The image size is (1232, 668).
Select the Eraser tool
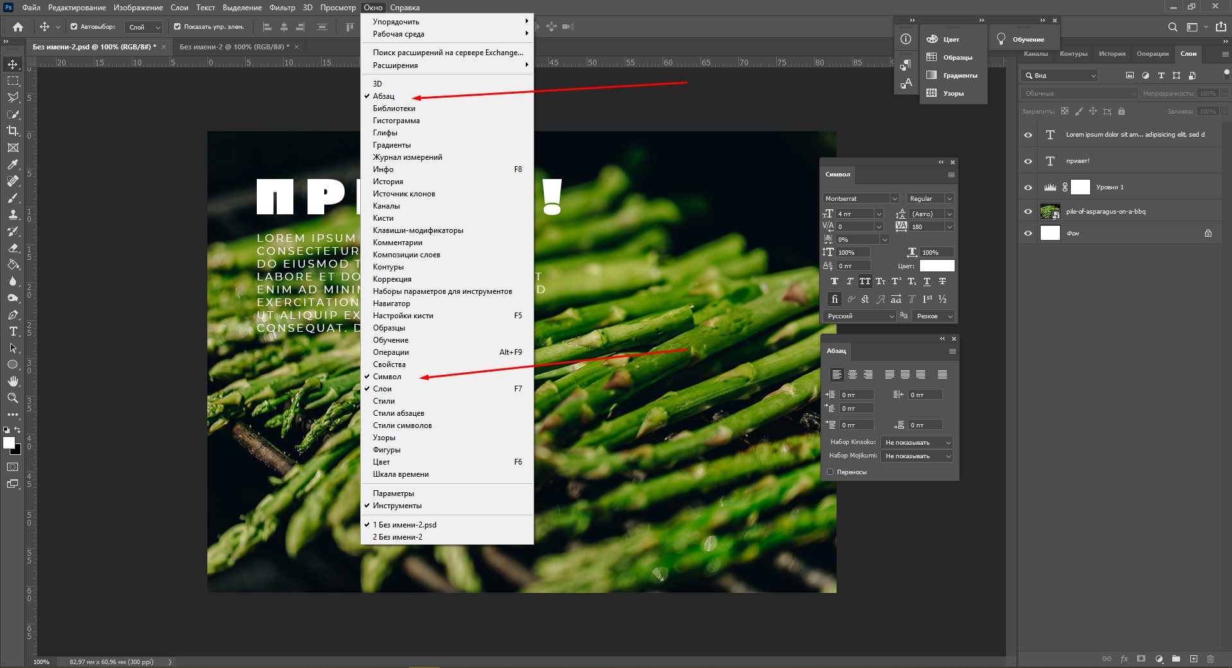[x=13, y=248]
